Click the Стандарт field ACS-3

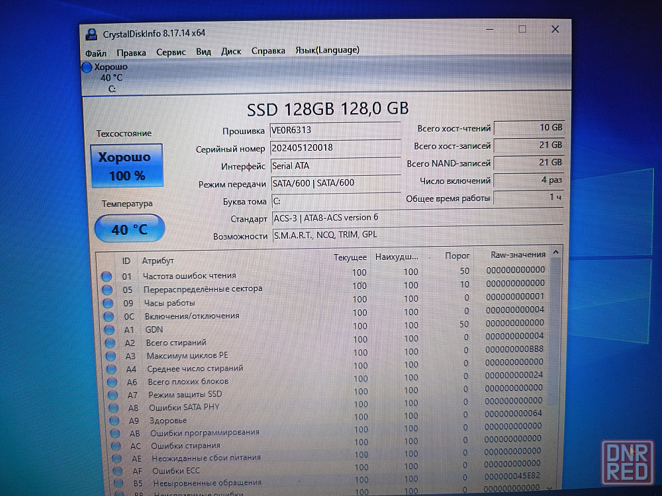pos(418,218)
